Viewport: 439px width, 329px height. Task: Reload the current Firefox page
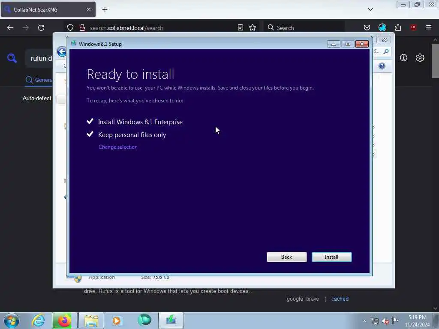[41, 28]
